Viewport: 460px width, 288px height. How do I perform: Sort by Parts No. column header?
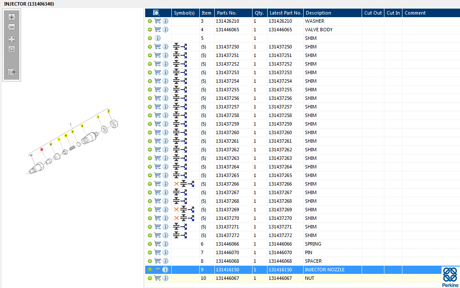click(233, 13)
